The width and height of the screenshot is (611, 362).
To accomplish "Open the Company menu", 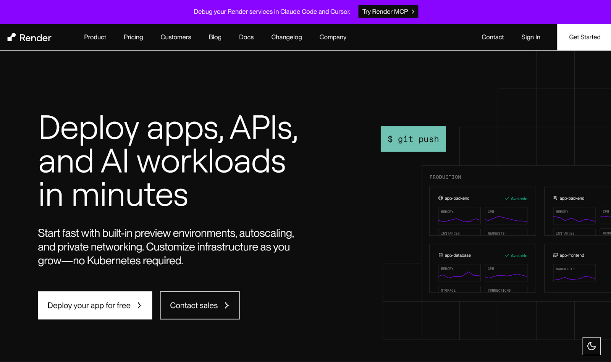I will pyautogui.click(x=333, y=37).
